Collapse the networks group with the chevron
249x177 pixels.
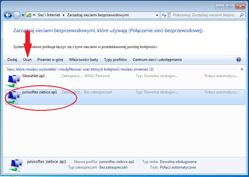click(242, 69)
